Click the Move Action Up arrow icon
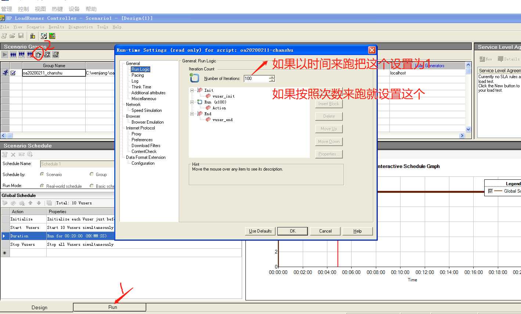Image resolution: width=521 pixels, height=314 pixels. (30, 203)
